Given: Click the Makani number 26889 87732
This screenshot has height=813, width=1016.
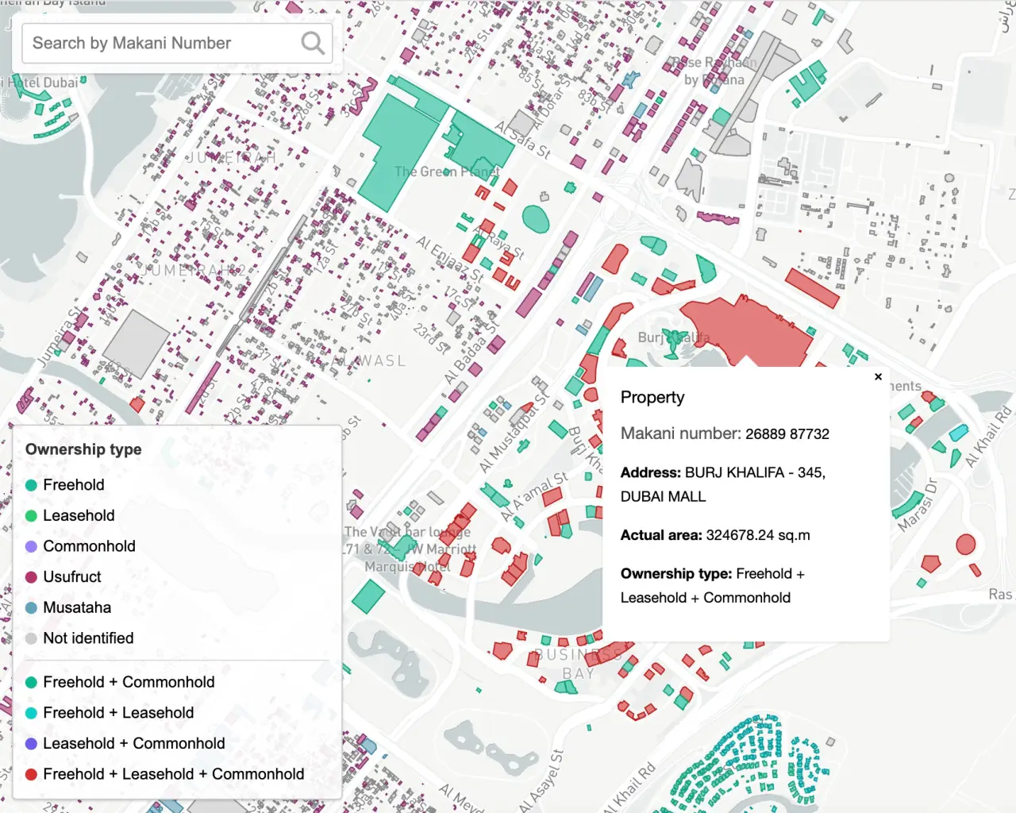Looking at the screenshot, I should 787,434.
